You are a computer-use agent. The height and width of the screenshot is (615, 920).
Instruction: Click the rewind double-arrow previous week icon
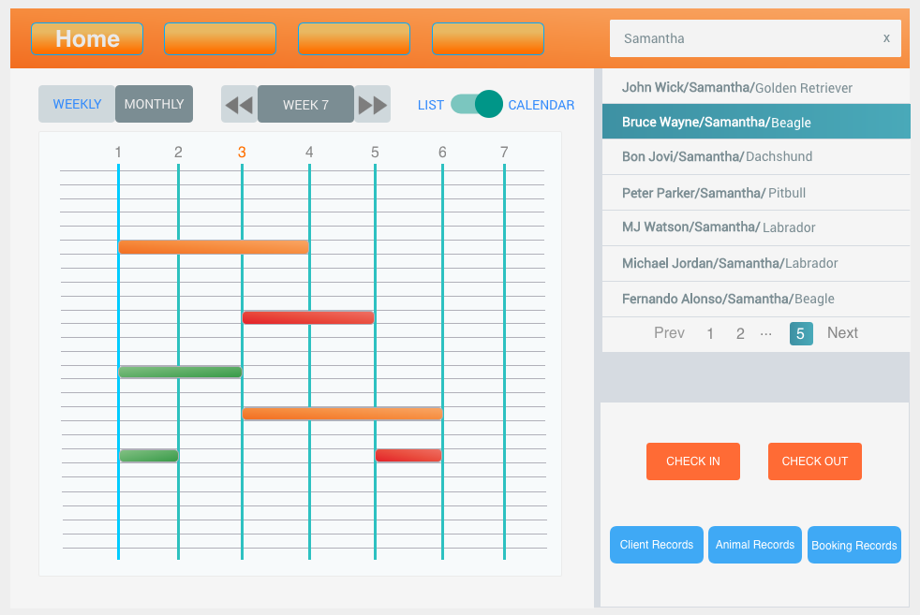tap(239, 105)
